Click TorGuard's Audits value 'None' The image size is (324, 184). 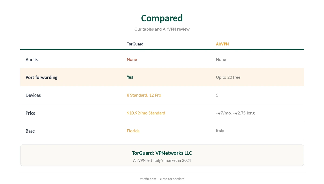[132, 59]
